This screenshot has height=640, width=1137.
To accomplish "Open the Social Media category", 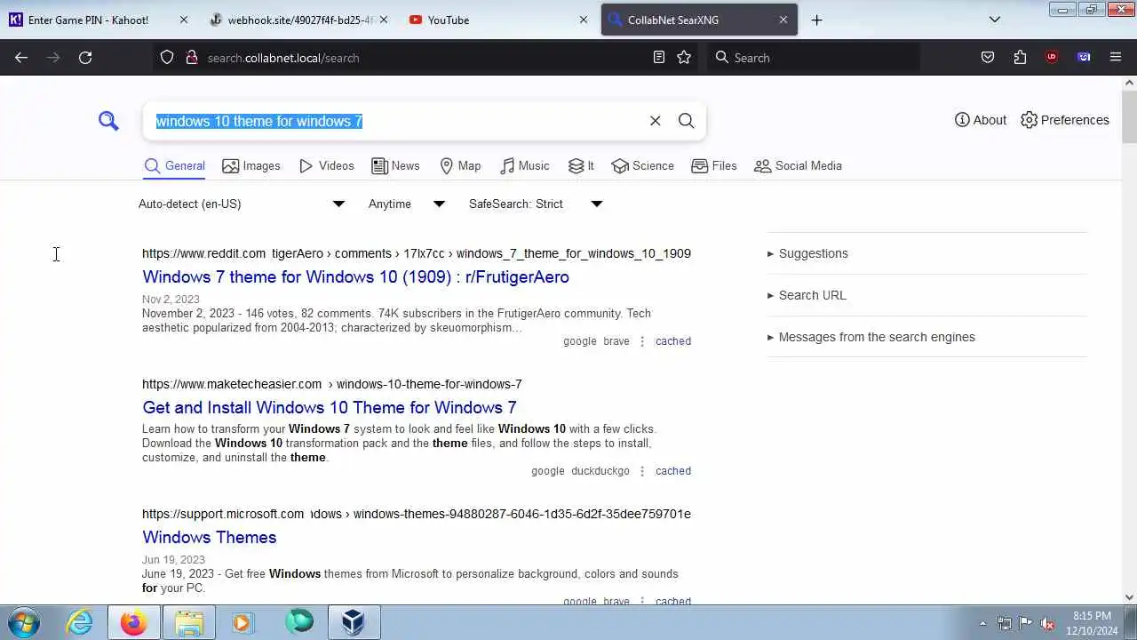I will pos(798,166).
